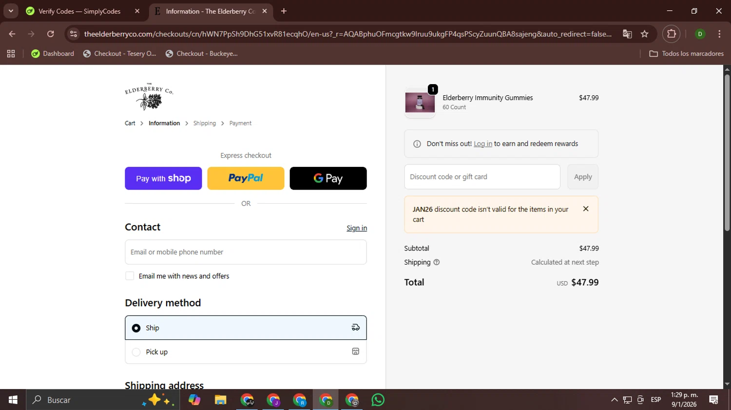
Task: Choose PayPal express checkout
Action: tap(246, 178)
